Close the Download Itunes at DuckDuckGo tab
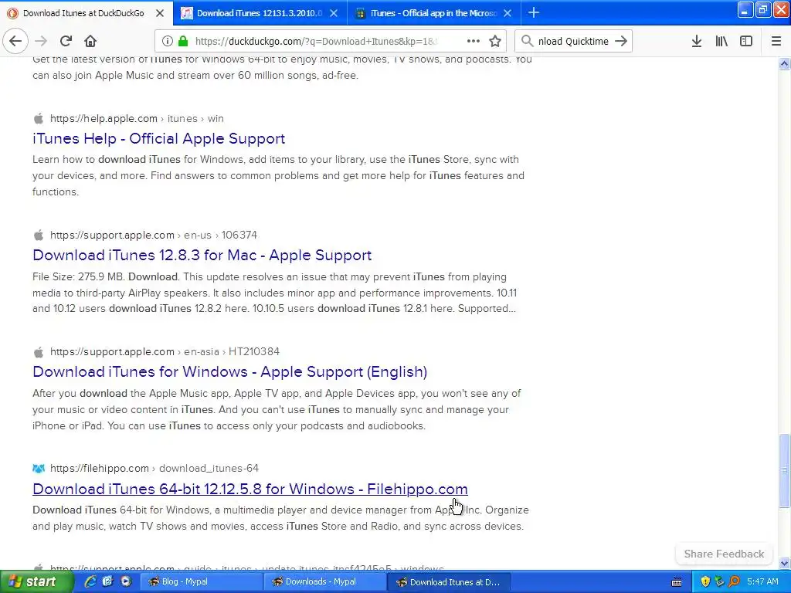Image resolution: width=791 pixels, height=593 pixels. [160, 13]
